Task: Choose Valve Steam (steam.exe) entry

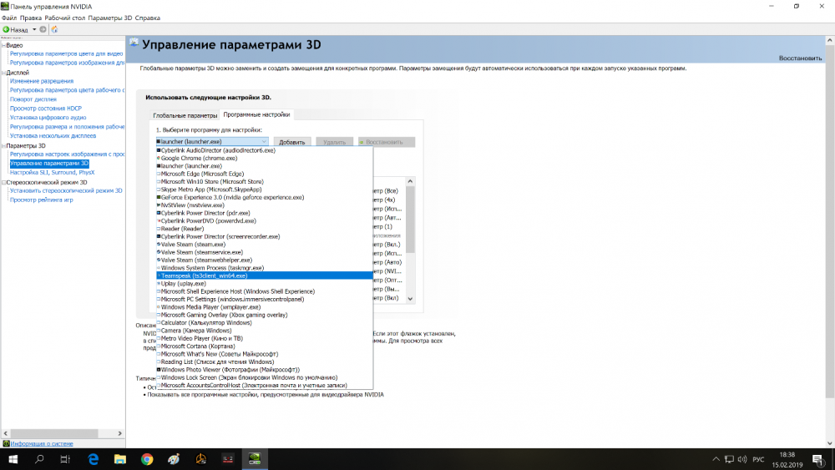Action: [265, 245]
